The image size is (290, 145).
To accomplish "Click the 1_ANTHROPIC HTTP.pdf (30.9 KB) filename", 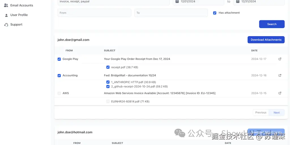I will tap(133, 82).
